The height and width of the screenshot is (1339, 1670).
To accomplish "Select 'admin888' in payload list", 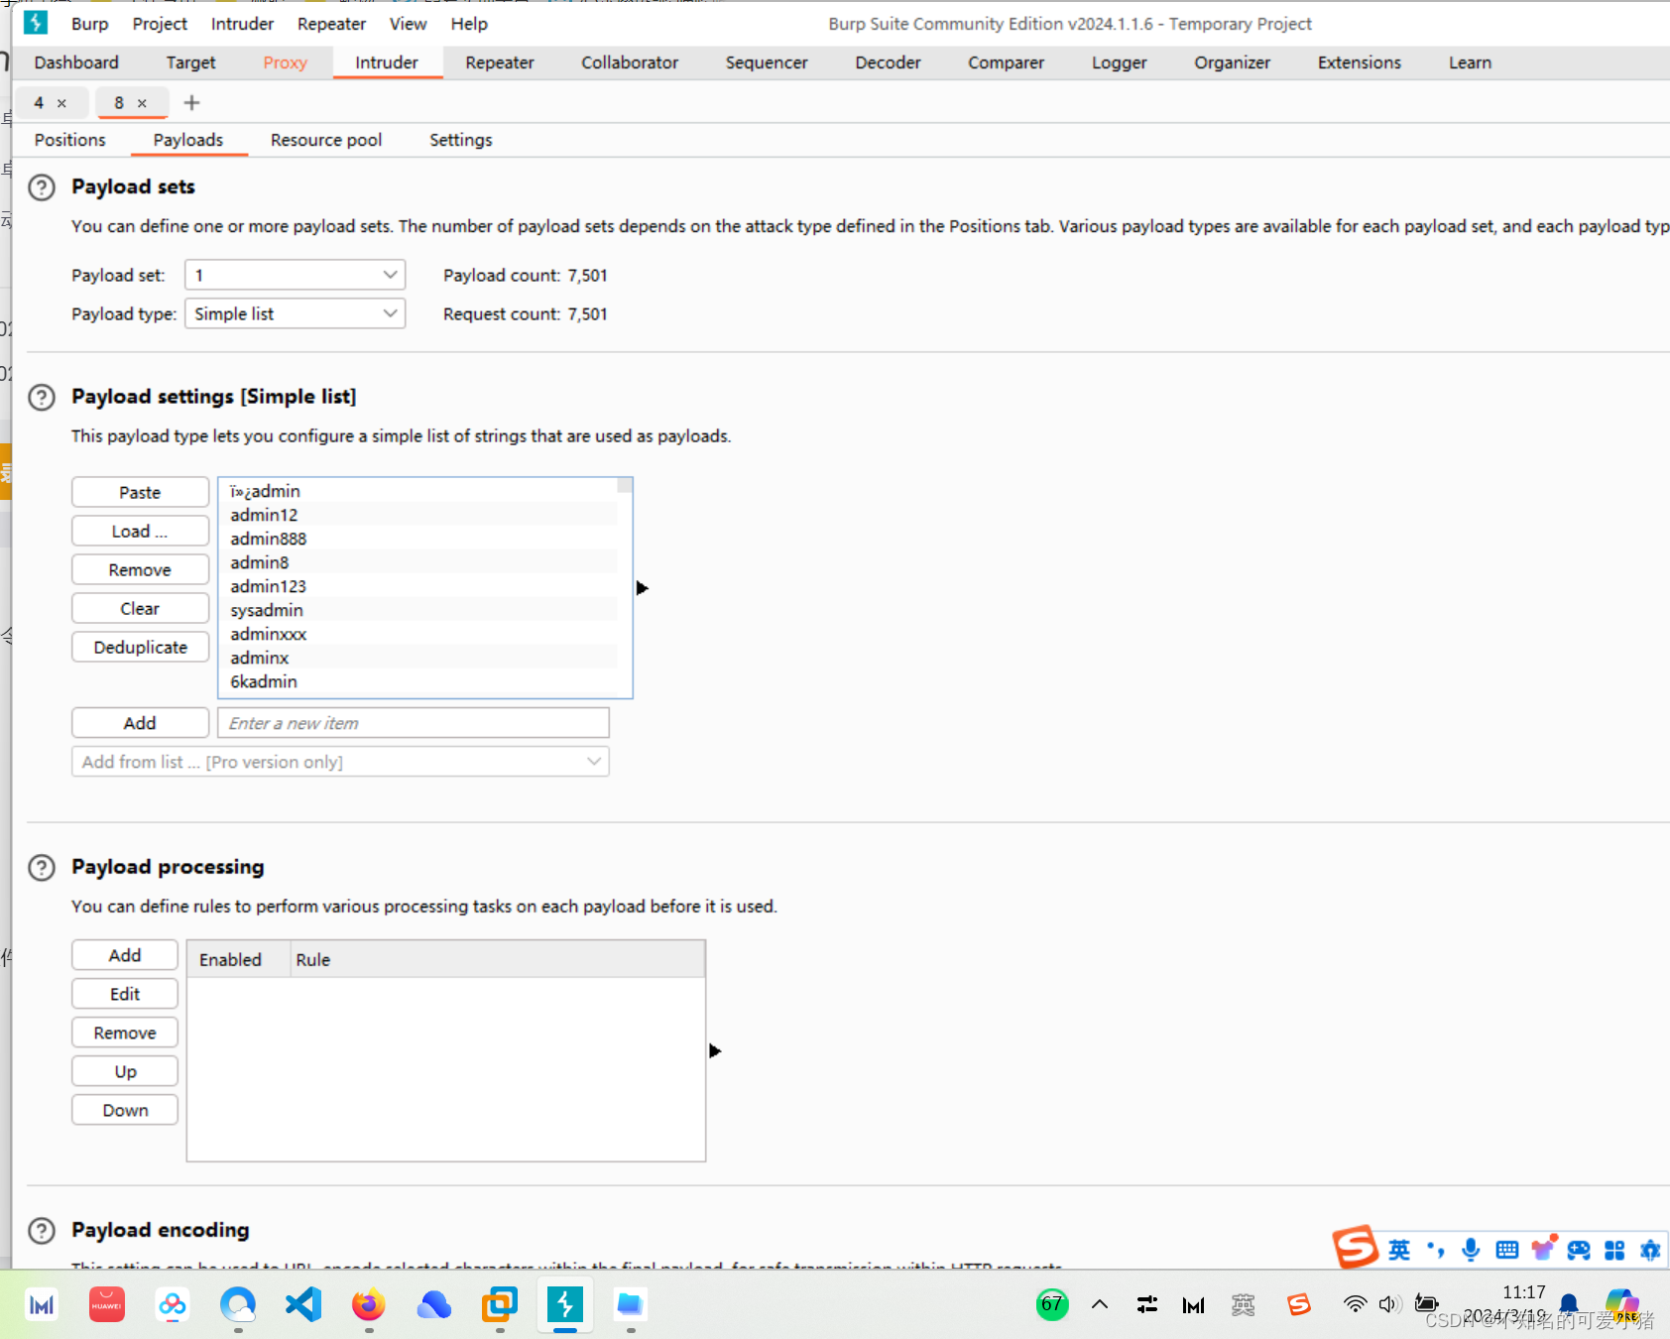I will tap(418, 539).
